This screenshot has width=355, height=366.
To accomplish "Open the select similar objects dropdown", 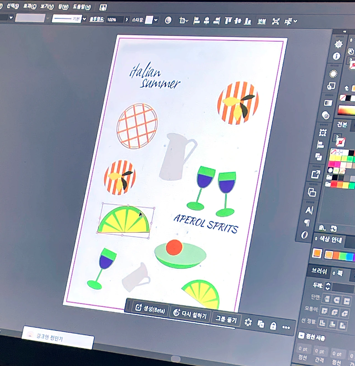I will click(x=291, y=21).
